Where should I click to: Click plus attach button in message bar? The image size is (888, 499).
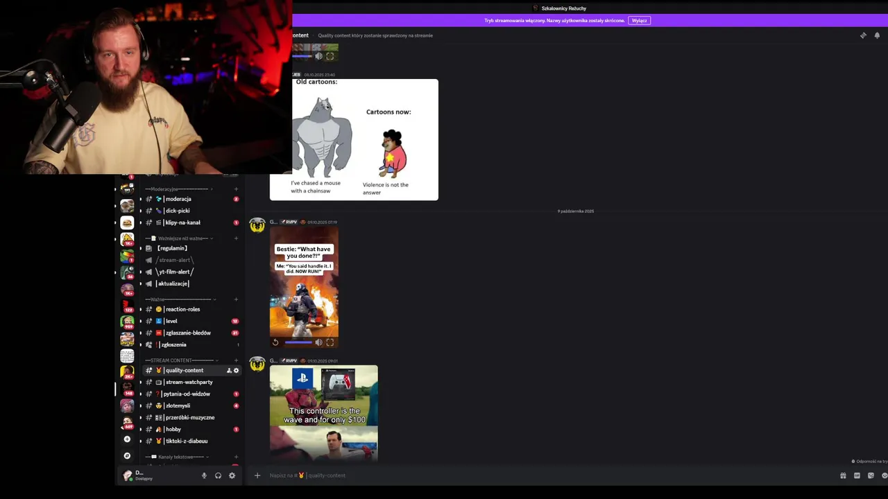257,475
